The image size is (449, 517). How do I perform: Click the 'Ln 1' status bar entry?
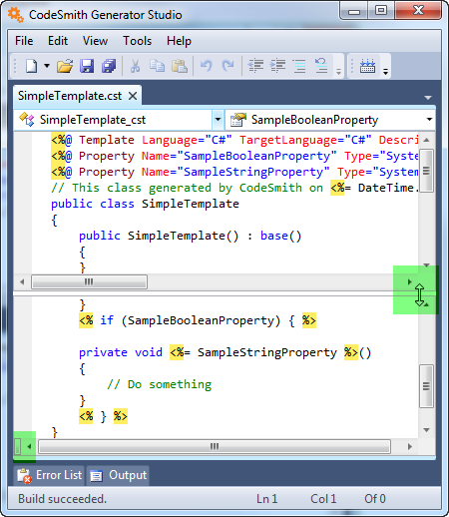point(266,499)
